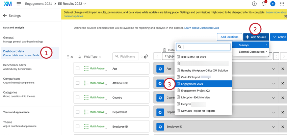Click the back arrow beside Settings

(5, 16)
